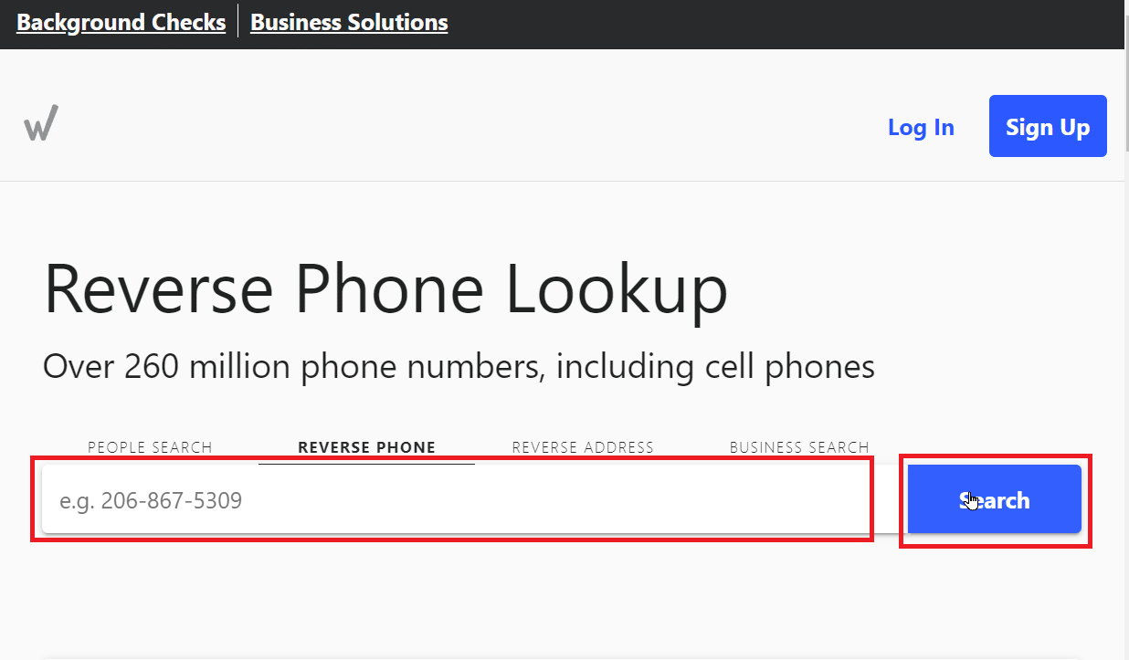
Task: Switch to the People Search tab
Action: click(x=150, y=447)
